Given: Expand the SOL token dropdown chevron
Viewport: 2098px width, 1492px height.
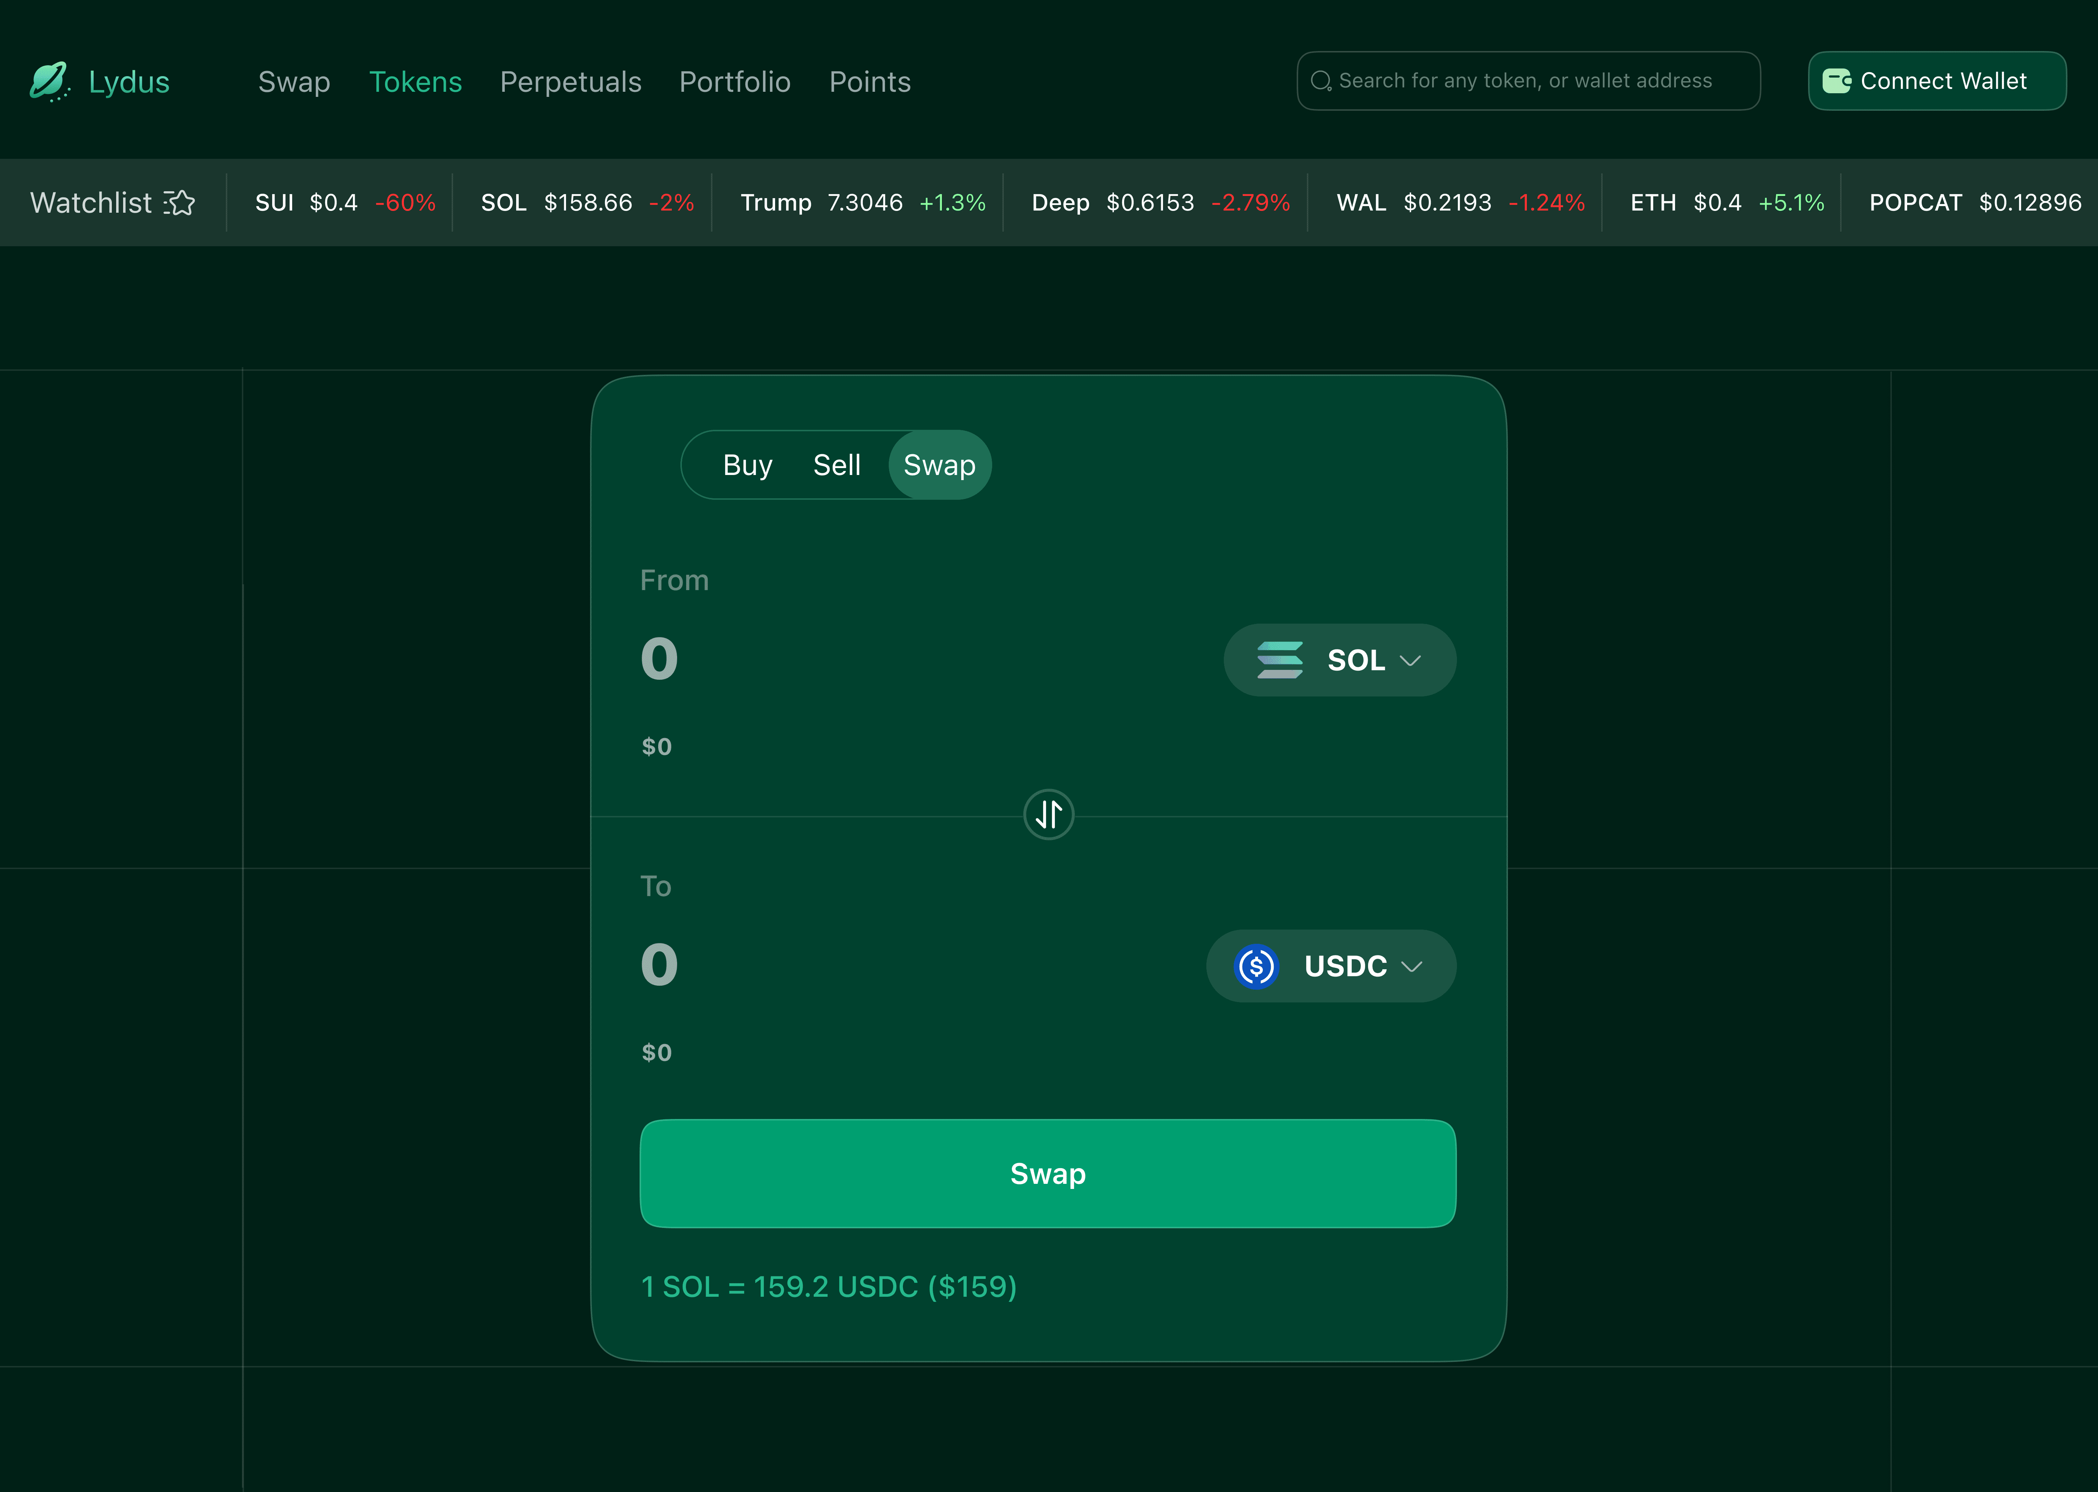Looking at the screenshot, I should click(x=1410, y=660).
